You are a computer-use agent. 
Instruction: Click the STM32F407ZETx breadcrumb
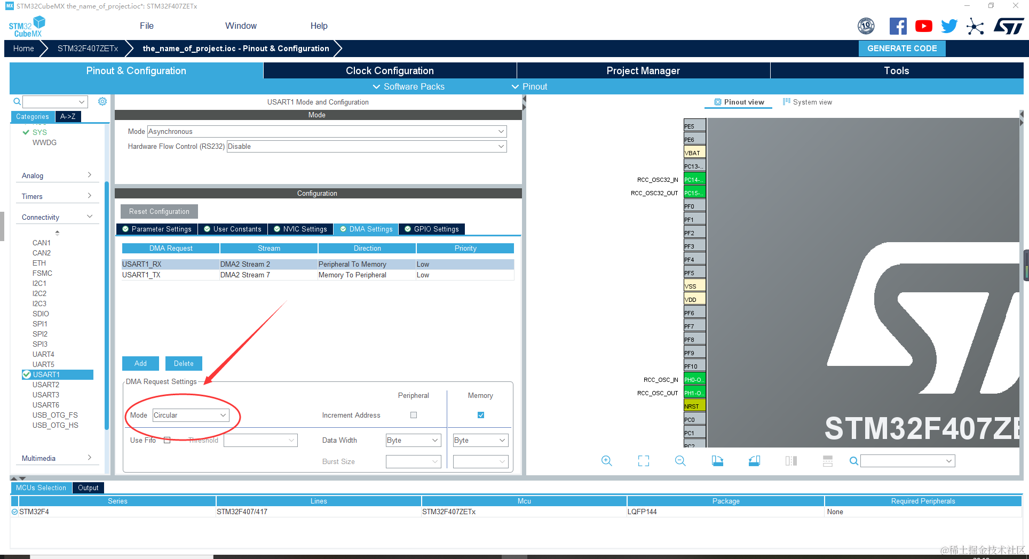pyautogui.click(x=88, y=48)
